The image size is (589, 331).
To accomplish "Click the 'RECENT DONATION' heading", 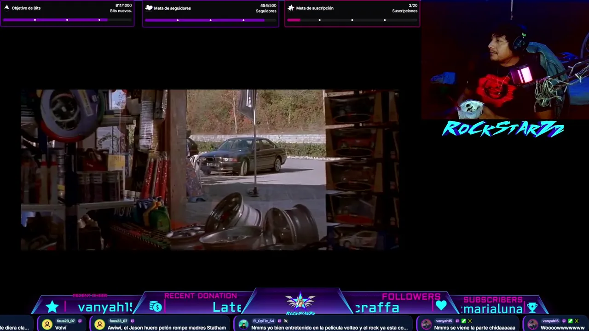I will click(201, 296).
